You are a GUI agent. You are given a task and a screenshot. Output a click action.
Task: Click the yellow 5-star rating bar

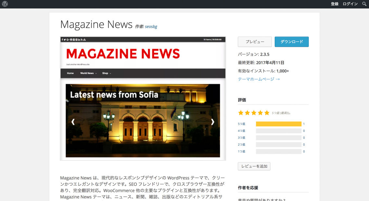click(279, 124)
